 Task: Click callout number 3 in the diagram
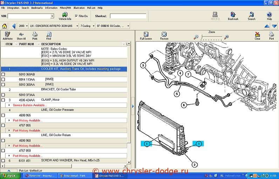coord(143,65)
